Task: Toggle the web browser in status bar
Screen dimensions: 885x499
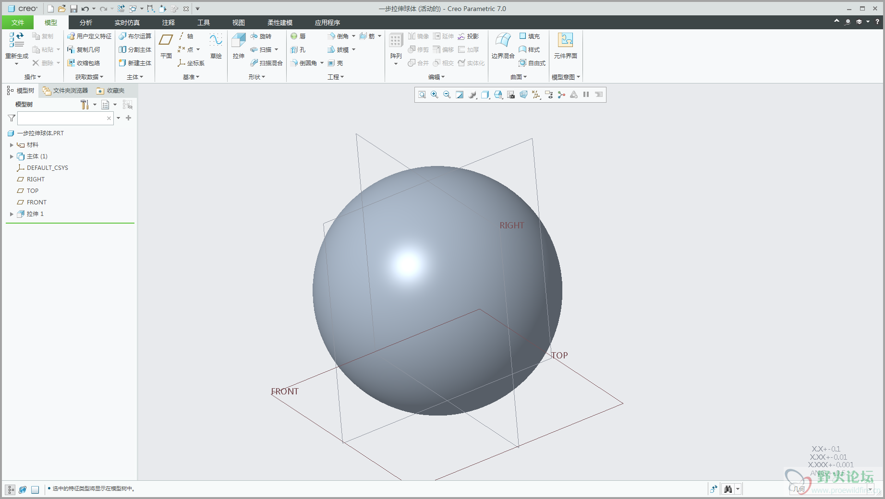Action: (23, 489)
